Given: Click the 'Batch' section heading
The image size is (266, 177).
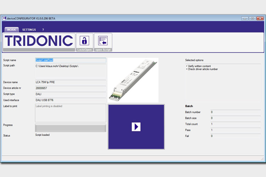Looking at the screenshot, I should coord(189,106).
